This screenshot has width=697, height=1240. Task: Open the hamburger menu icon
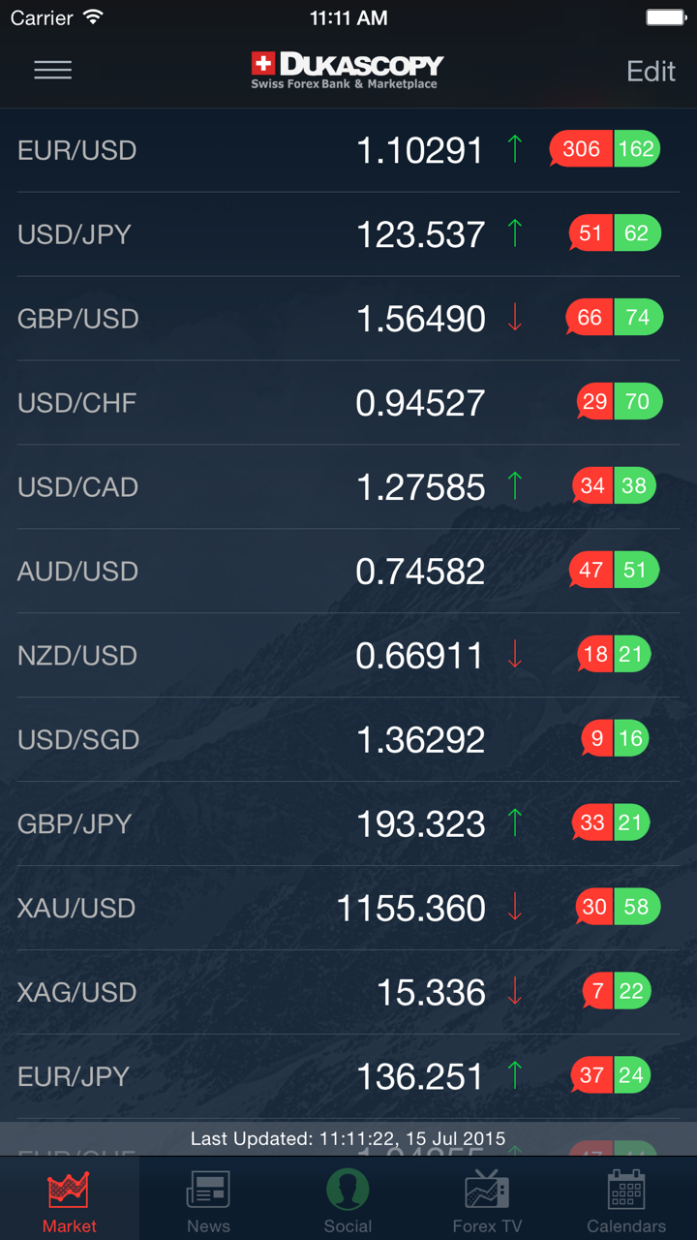(x=53, y=70)
